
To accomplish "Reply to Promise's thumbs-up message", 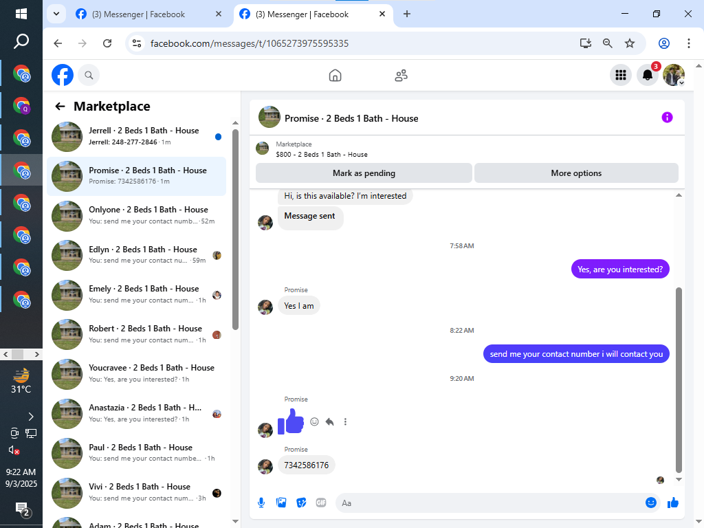I will click(329, 421).
